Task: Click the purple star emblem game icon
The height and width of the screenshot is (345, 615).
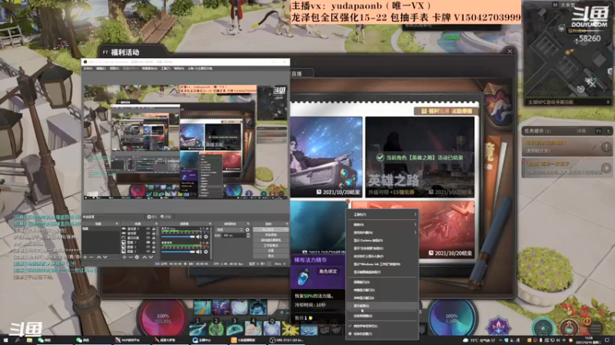Action: 498,327
